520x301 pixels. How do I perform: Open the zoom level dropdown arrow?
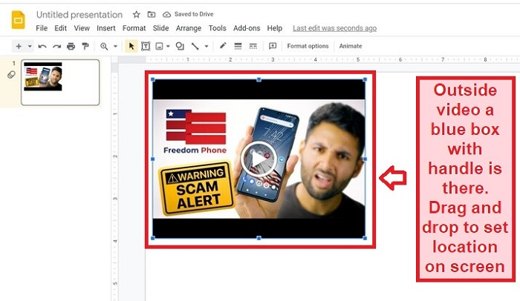point(115,47)
